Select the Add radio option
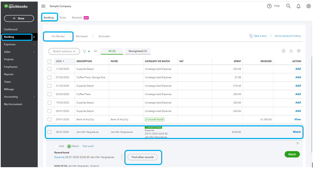This screenshot has height=169, width=314. [x=56, y=146]
